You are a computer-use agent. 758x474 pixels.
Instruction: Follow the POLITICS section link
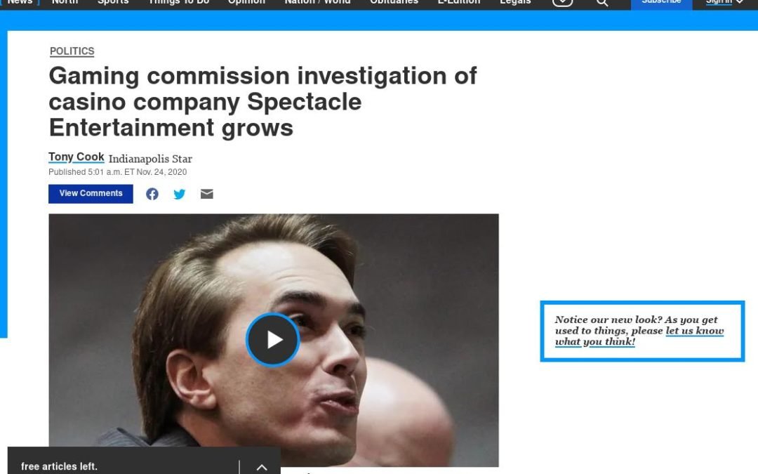pyautogui.click(x=72, y=51)
